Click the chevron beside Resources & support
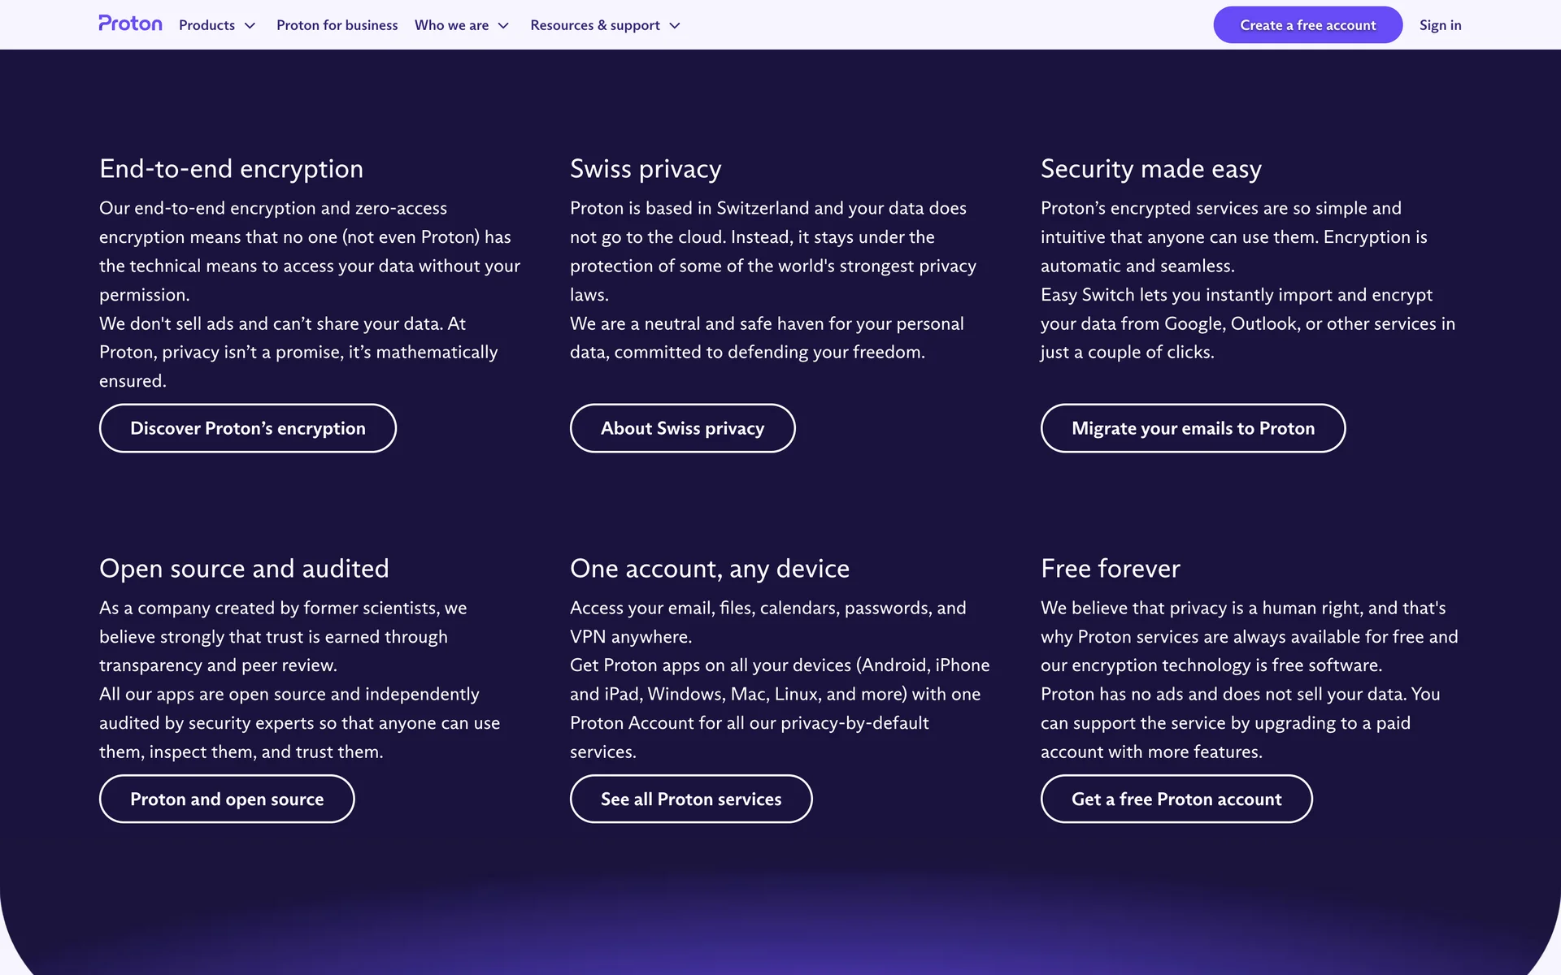Screen dimensions: 1561x975 tap(675, 26)
